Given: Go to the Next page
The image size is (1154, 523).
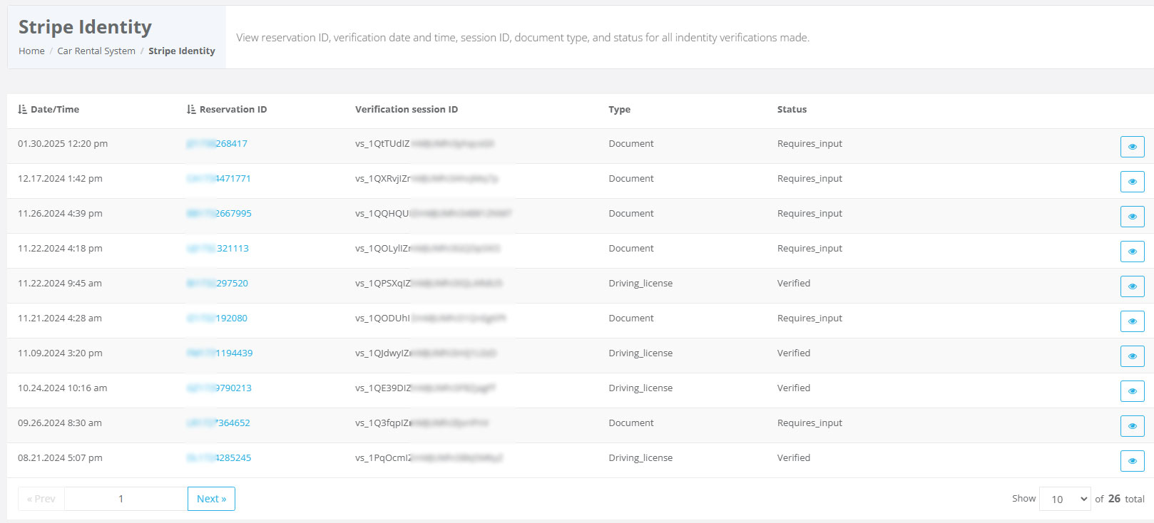Looking at the screenshot, I should coord(211,499).
